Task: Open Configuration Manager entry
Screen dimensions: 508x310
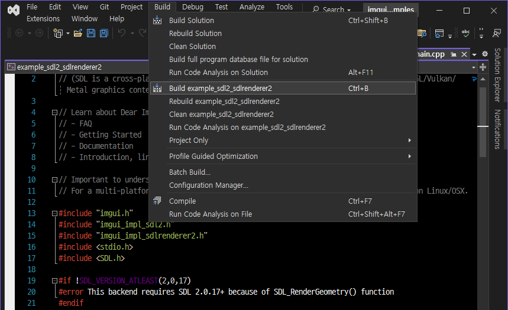Action: (283, 185)
